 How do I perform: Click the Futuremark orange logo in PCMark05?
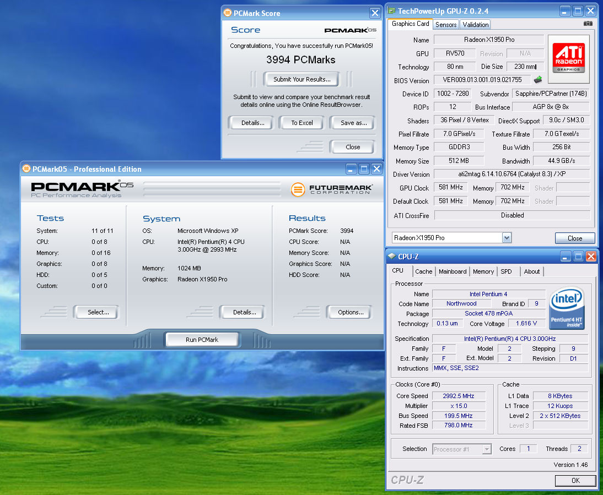pyautogui.click(x=298, y=189)
